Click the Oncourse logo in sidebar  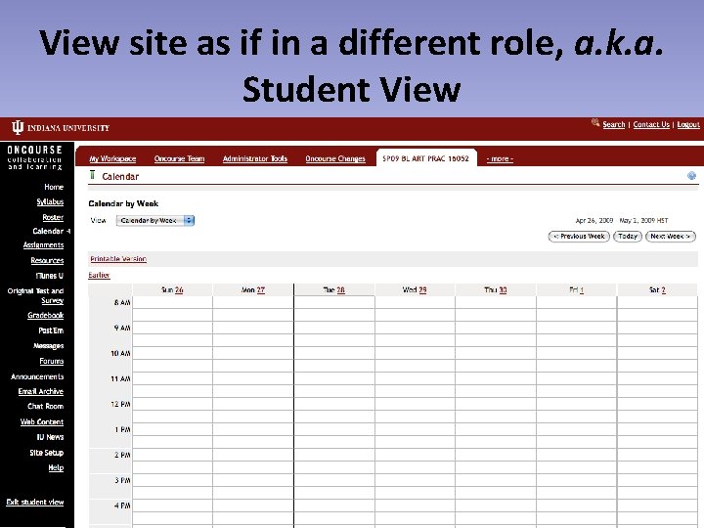(34, 157)
